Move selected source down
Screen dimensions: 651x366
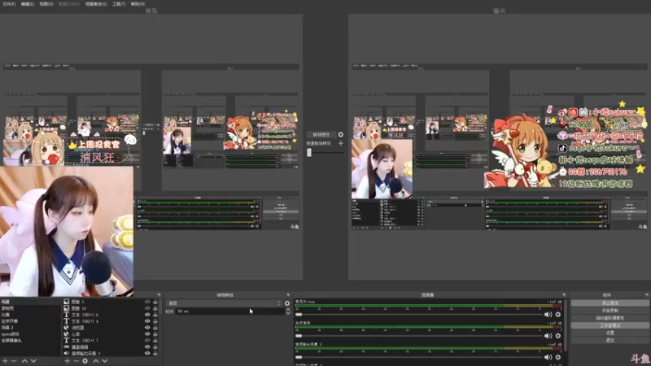pos(105,361)
